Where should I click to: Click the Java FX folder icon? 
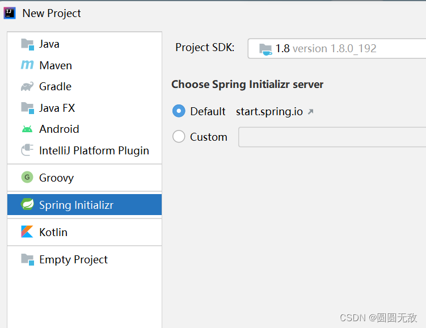(x=27, y=108)
